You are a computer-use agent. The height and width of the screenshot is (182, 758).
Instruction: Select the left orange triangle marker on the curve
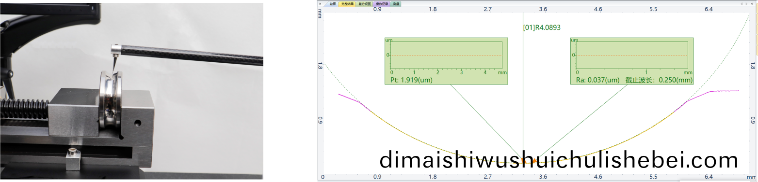click(523, 160)
